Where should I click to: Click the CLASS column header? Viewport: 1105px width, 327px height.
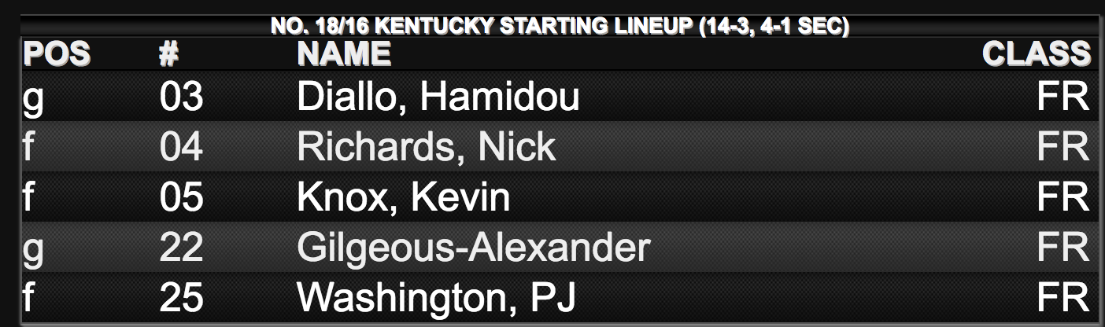pos(1037,54)
